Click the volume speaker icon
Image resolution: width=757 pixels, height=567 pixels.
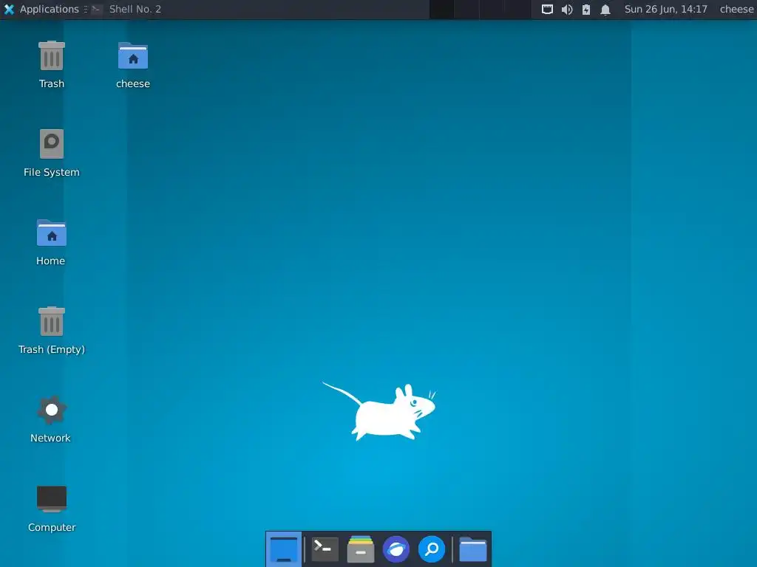tap(567, 9)
